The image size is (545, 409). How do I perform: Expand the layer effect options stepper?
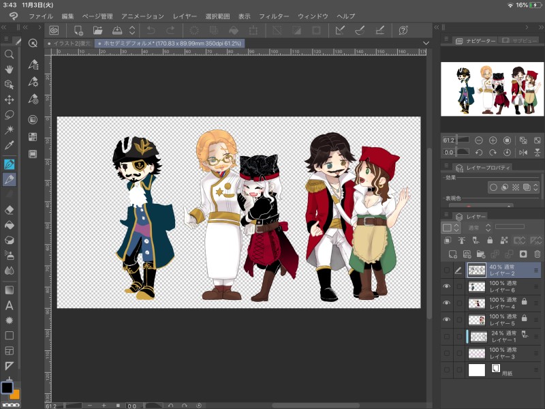536,187
